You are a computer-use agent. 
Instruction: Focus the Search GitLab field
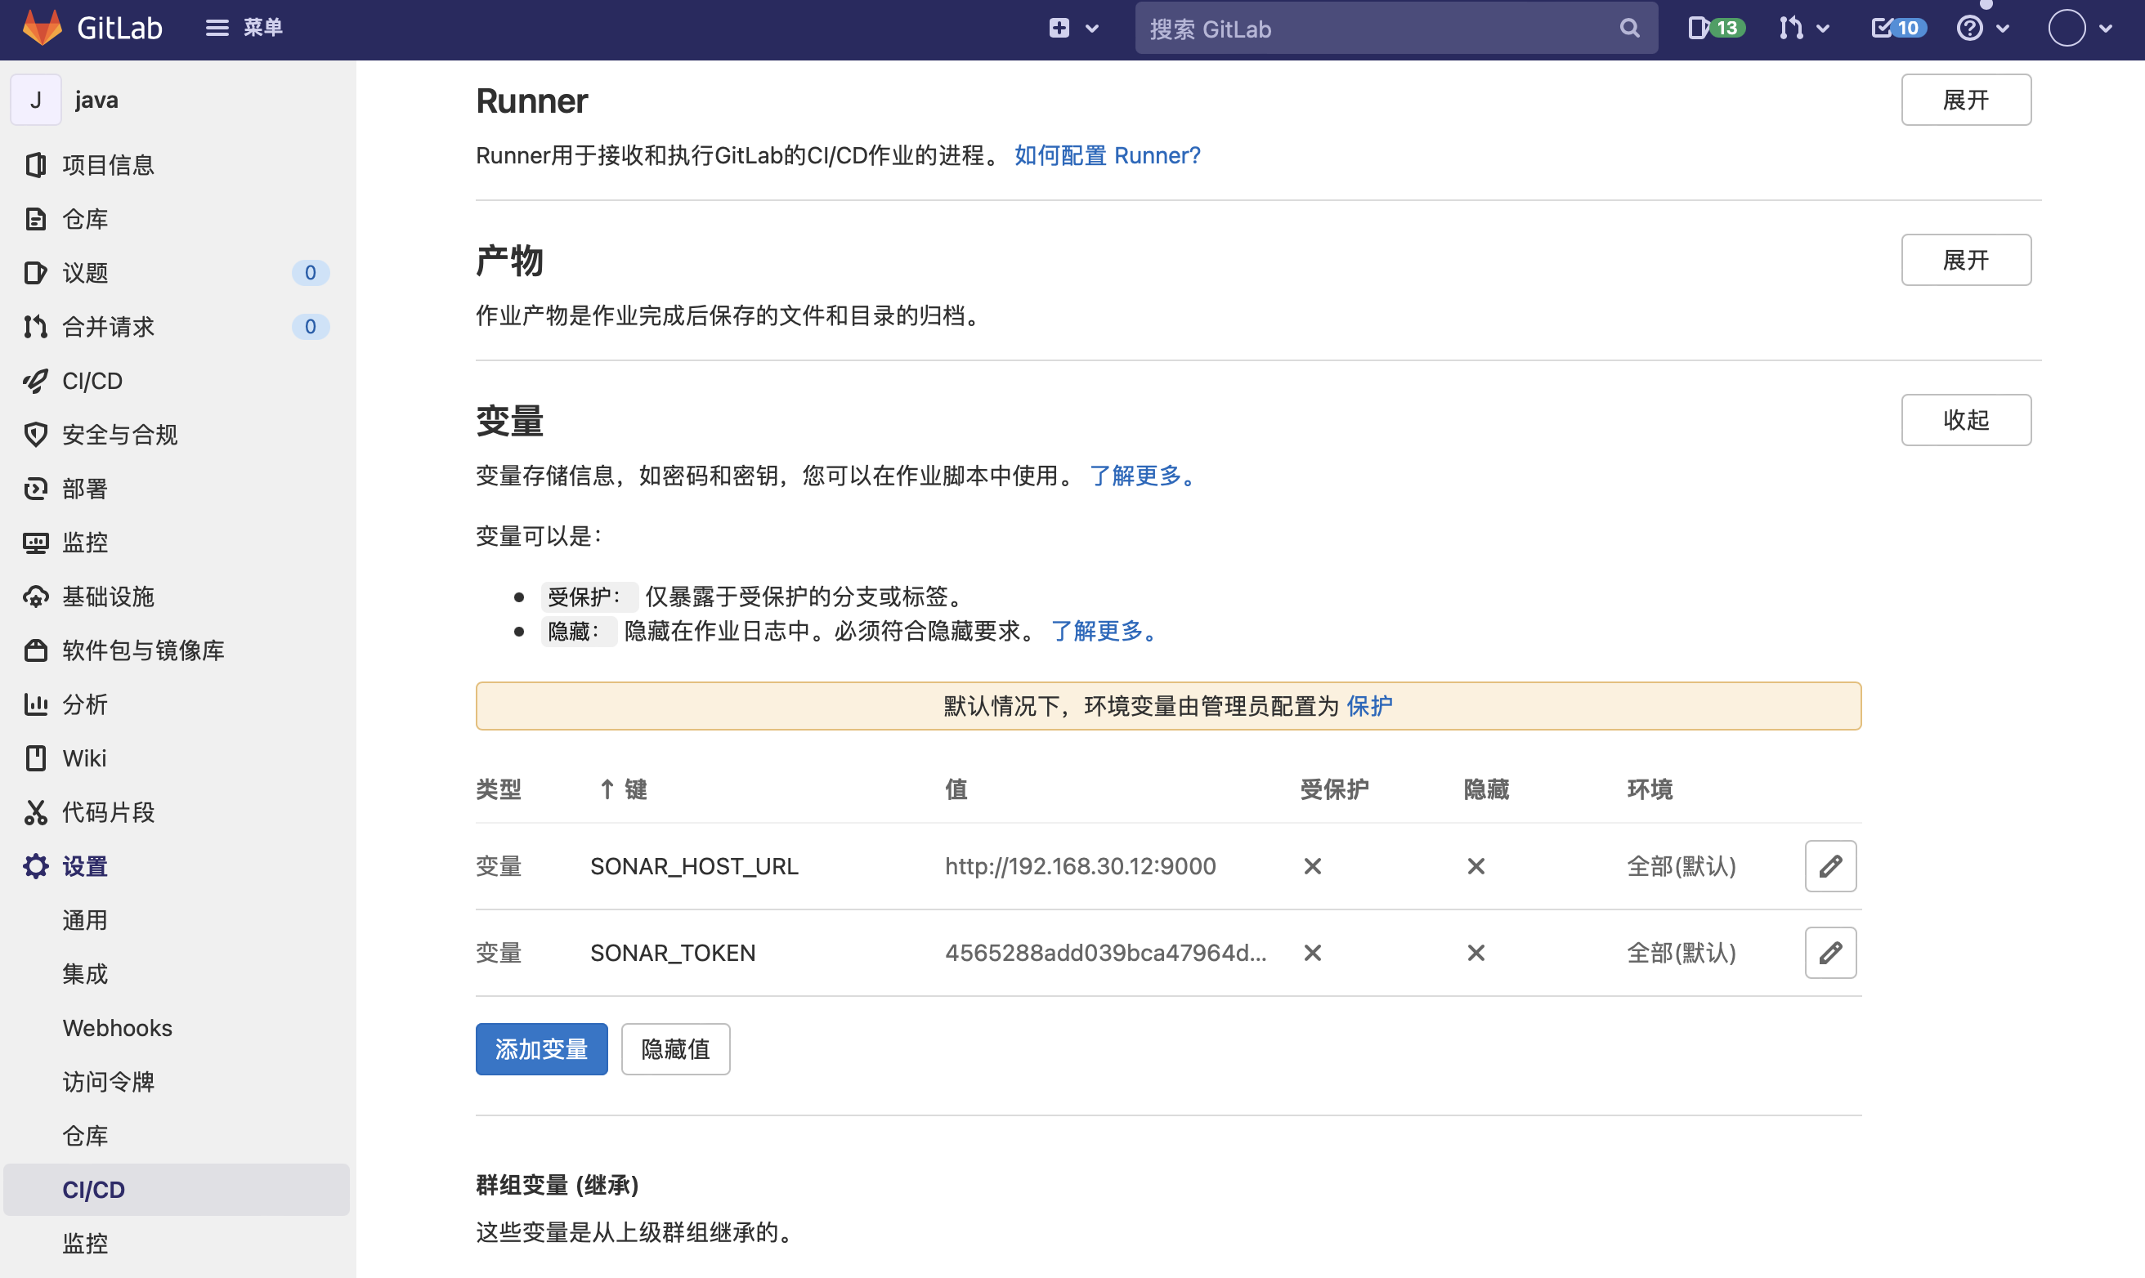point(1378,29)
